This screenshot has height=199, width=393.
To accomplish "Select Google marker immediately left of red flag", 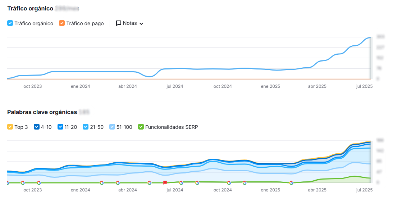I will 149,183.
